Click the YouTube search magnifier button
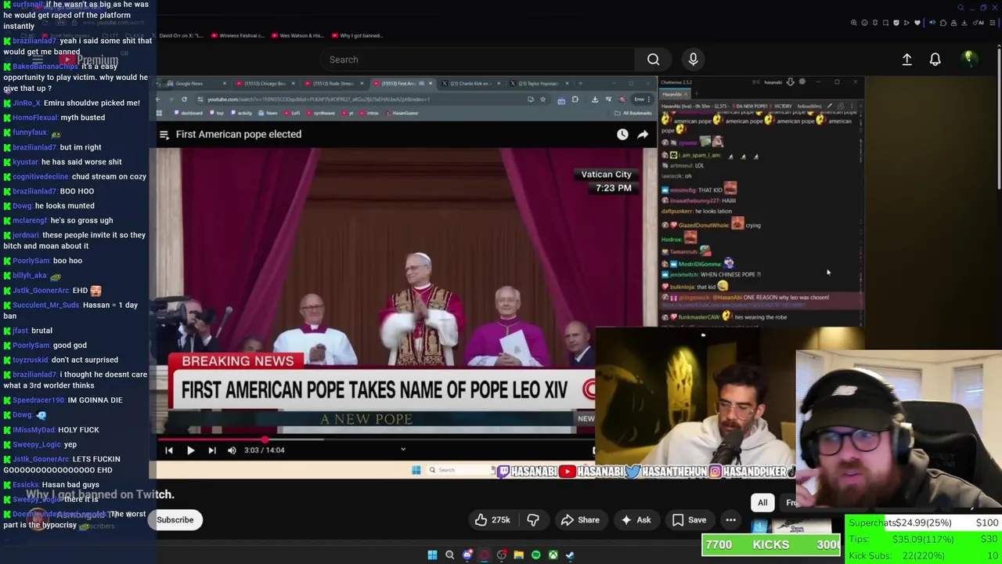Screen dimensions: 1002x564 (653, 60)
